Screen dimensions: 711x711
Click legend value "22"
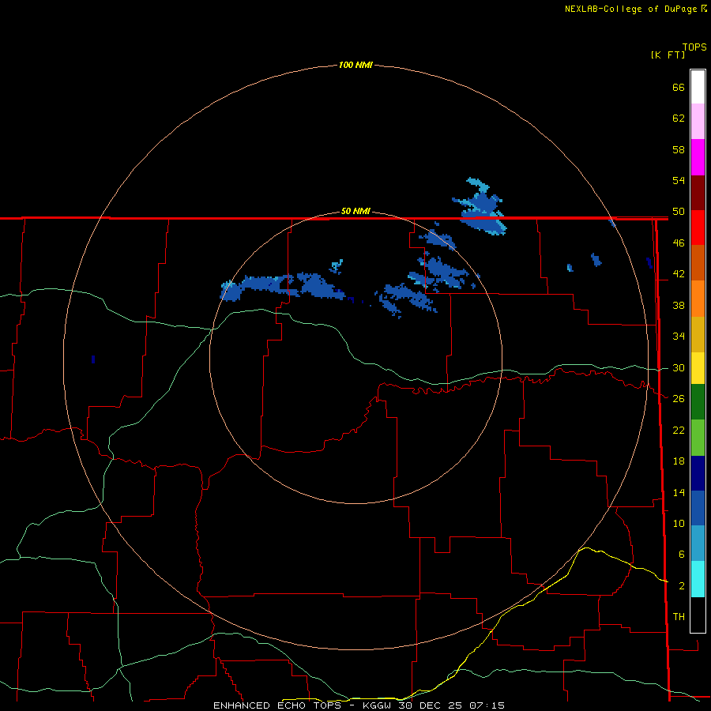tap(679, 430)
